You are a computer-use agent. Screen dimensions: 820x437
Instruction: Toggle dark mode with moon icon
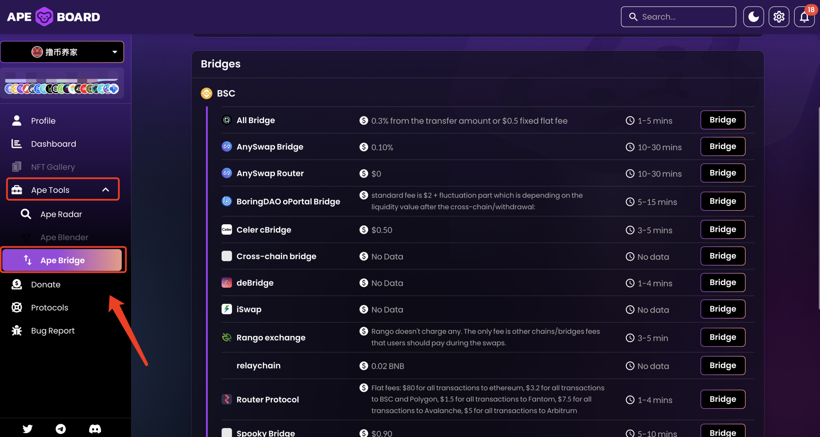(x=753, y=17)
